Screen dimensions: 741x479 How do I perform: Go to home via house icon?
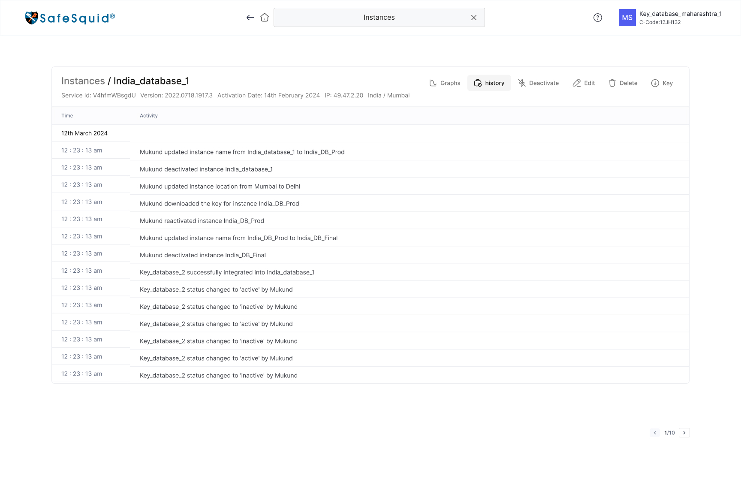point(265,18)
